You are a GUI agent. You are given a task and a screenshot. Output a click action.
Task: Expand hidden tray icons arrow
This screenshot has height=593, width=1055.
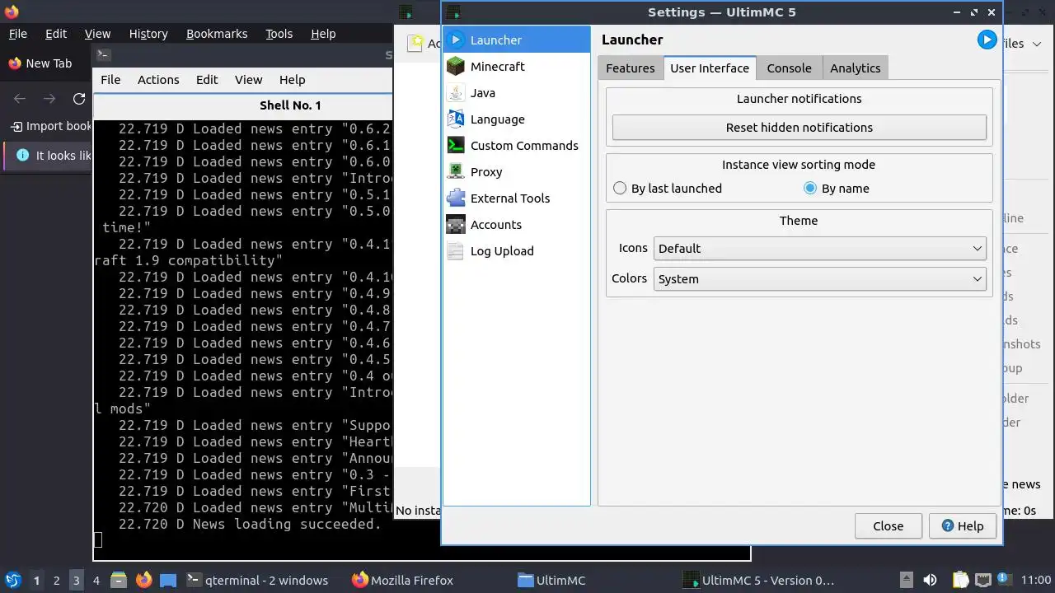point(906,580)
